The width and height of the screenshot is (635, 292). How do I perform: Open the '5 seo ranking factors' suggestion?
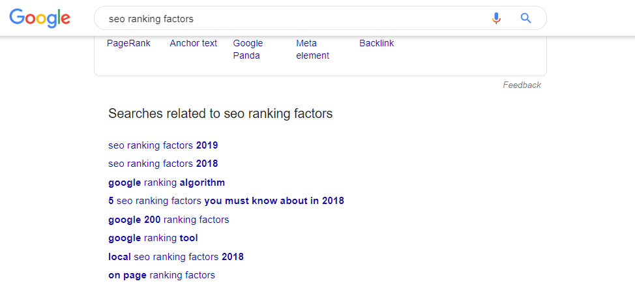click(226, 201)
